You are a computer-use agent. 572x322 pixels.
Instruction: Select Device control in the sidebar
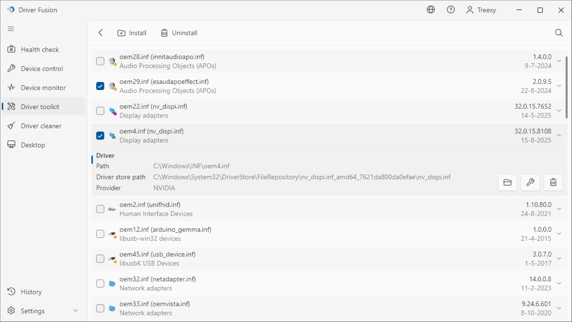(x=42, y=68)
